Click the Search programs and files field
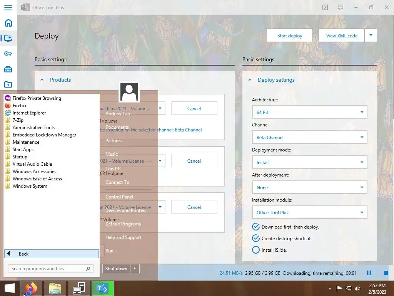The image size is (394, 296). tap(51, 269)
